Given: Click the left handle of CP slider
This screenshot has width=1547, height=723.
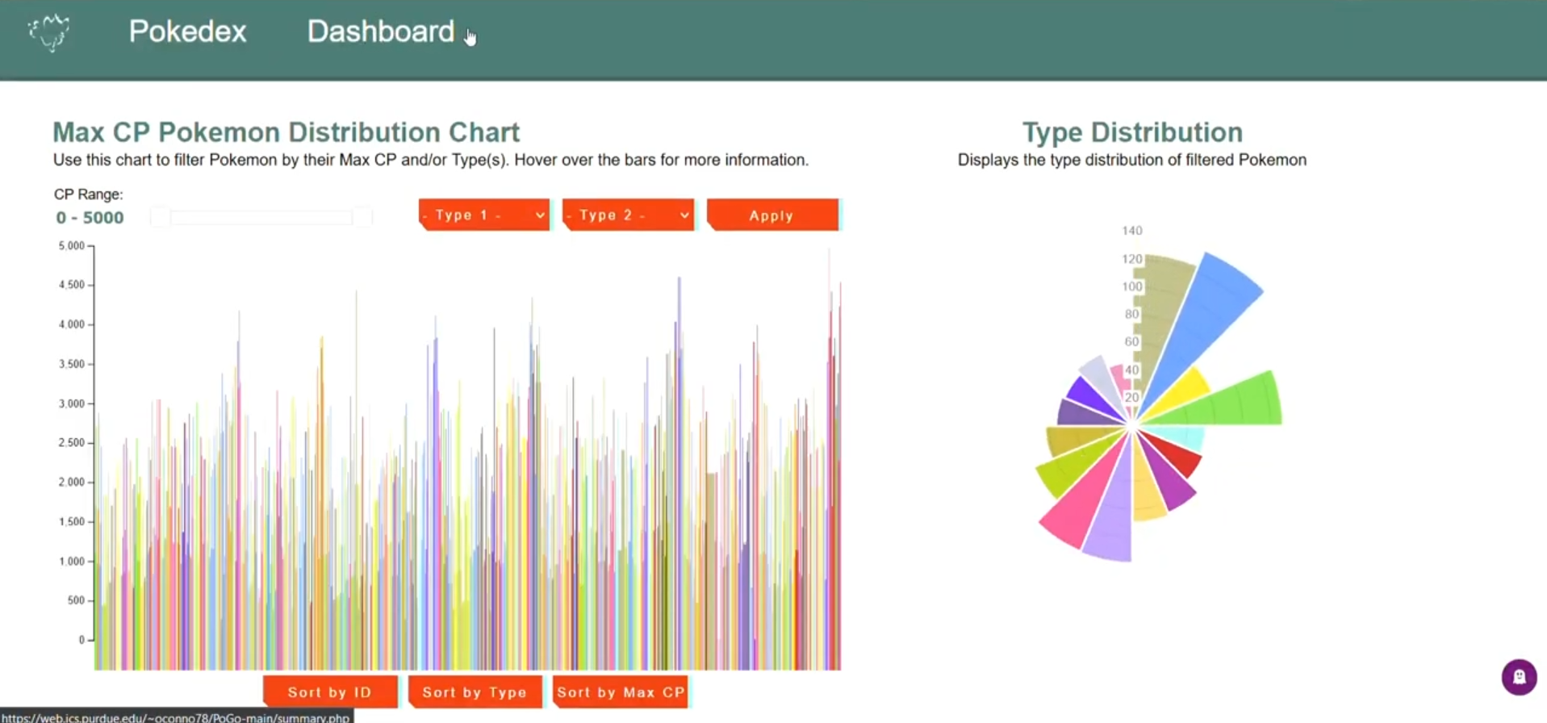Looking at the screenshot, I should pos(160,218).
